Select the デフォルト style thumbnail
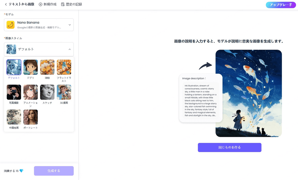Viewport: 298px width, 180px height. pos(14,67)
